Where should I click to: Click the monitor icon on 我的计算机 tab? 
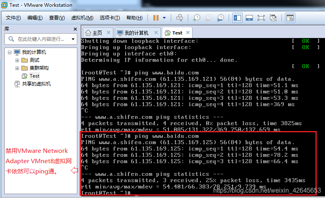[120, 33]
